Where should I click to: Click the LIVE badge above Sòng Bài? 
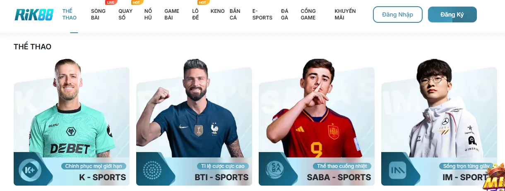point(111,2)
